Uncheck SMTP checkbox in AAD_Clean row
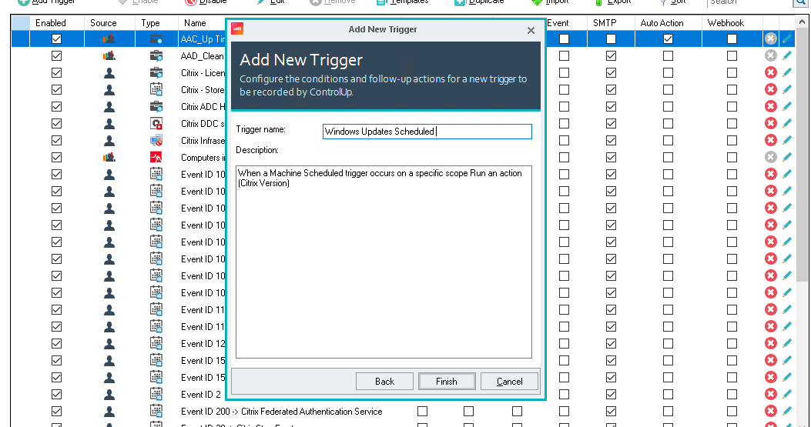Image resolution: width=811 pixels, height=427 pixels. pos(611,56)
